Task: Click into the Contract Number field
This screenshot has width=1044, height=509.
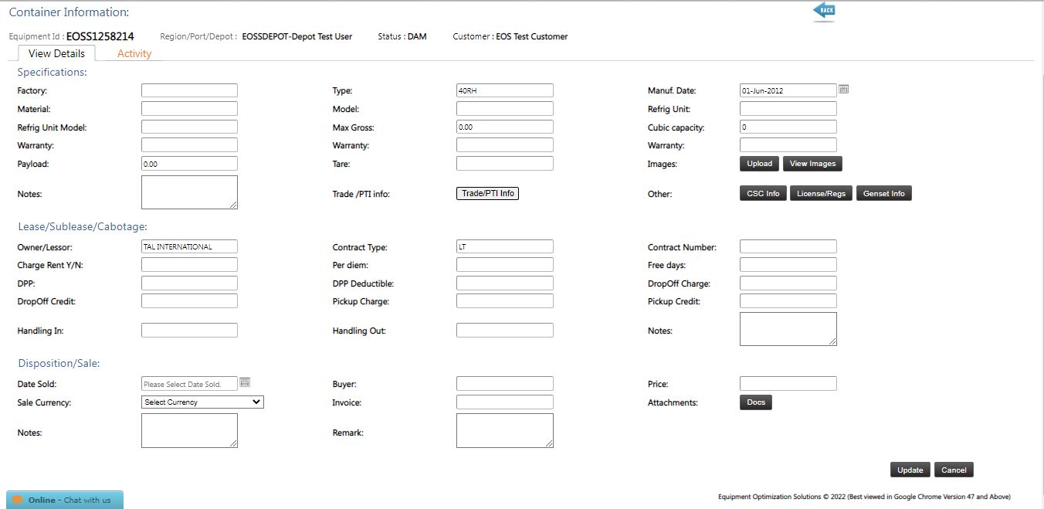Action: tap(788, 246)
